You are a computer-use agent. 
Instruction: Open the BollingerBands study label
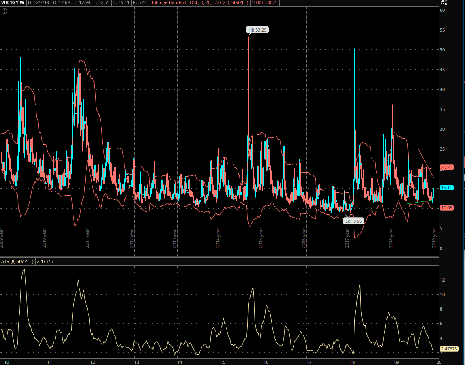(198, 2)
